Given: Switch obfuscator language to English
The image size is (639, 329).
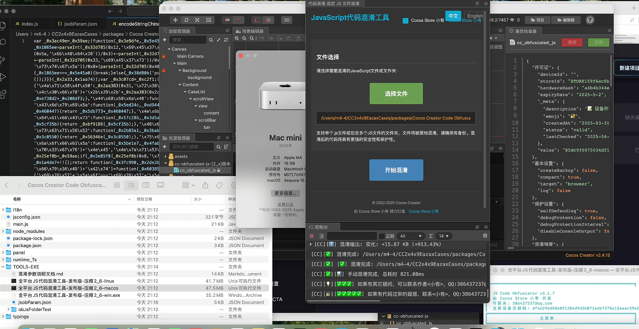Looking at the screenshot, I should pos(475,16).
